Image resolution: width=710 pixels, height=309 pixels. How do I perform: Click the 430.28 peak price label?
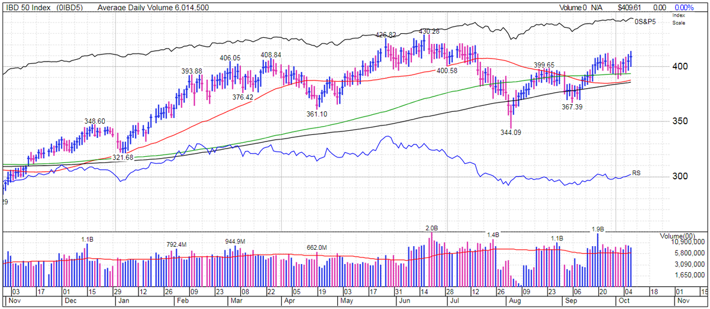(x=429, y=31)
